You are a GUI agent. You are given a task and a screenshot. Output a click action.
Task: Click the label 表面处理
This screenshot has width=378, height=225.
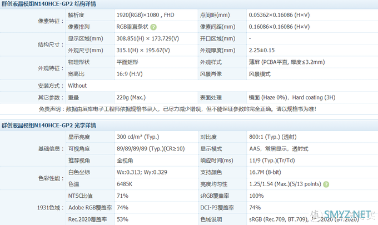(211, 98)
